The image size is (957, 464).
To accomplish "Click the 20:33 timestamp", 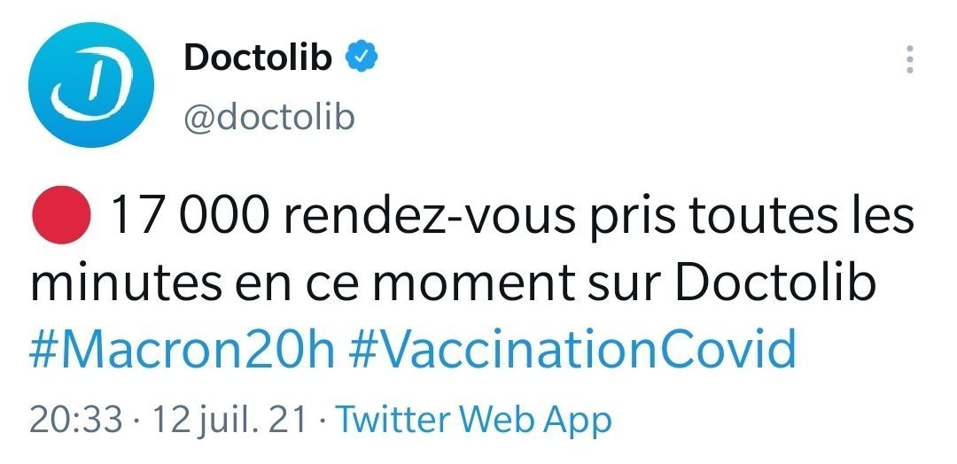I will pos(76,420).
